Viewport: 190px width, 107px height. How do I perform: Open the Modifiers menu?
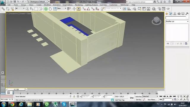coord(47,5)
